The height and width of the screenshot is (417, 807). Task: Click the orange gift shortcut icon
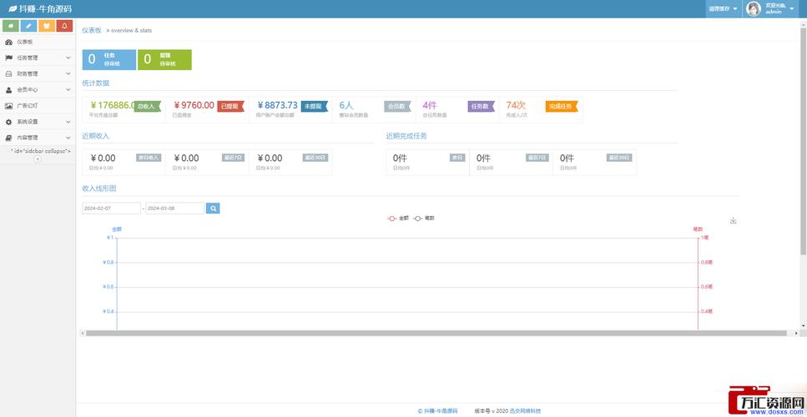[x=47, y=26]
